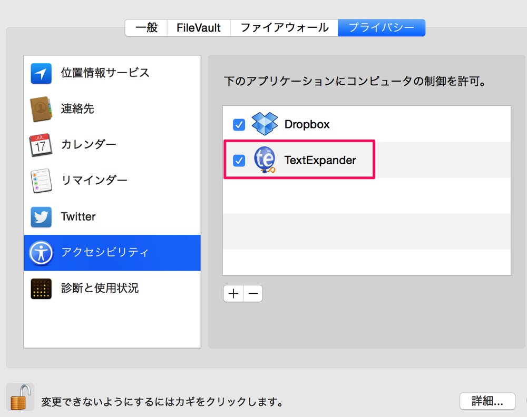This screenshot has width=527, height=417.
Task: Click the text 変更できないようにするにはカギをクリックします
Action: click(162, 402)
